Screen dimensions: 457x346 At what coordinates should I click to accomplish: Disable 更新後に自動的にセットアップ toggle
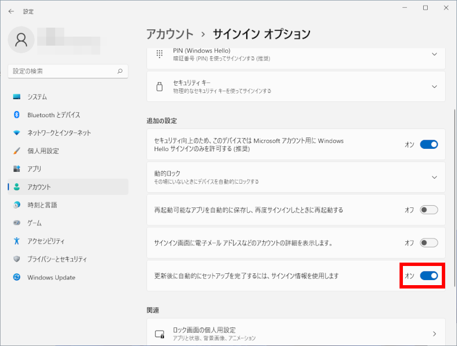pyautogui.click(x=429, y=276)
